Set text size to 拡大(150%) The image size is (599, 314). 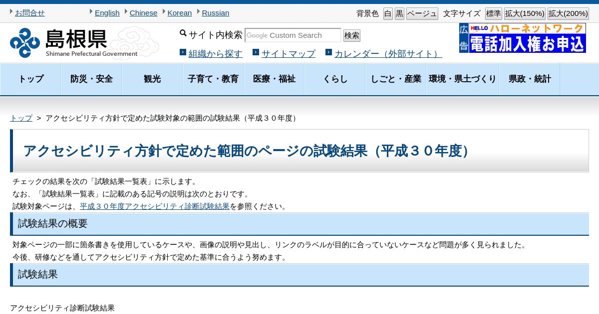pyautogui.click(x=524, y=13)
